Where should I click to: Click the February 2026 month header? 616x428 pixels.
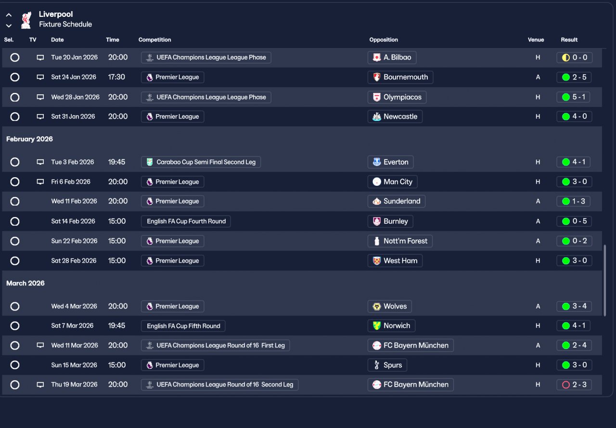29,139
